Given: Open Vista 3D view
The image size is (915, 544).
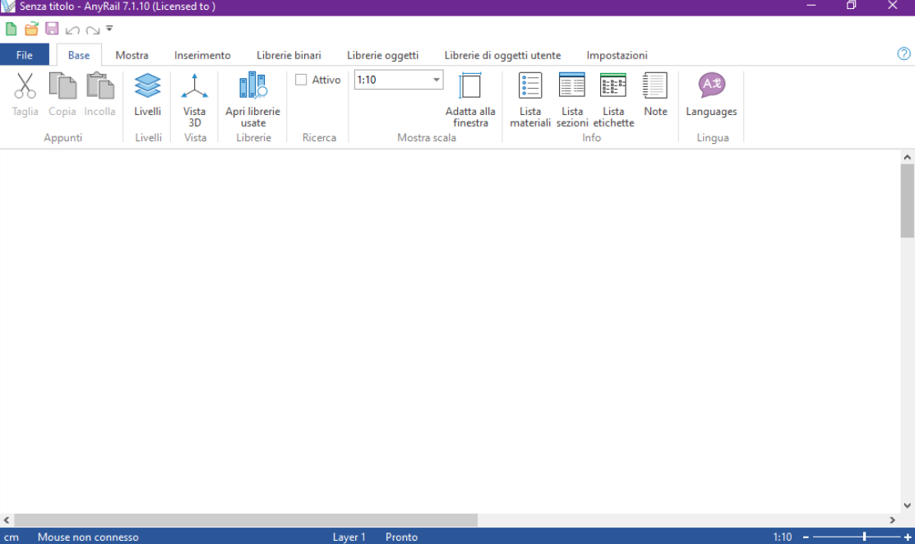Looking at the screenshot, I should [x=195, y=99].
